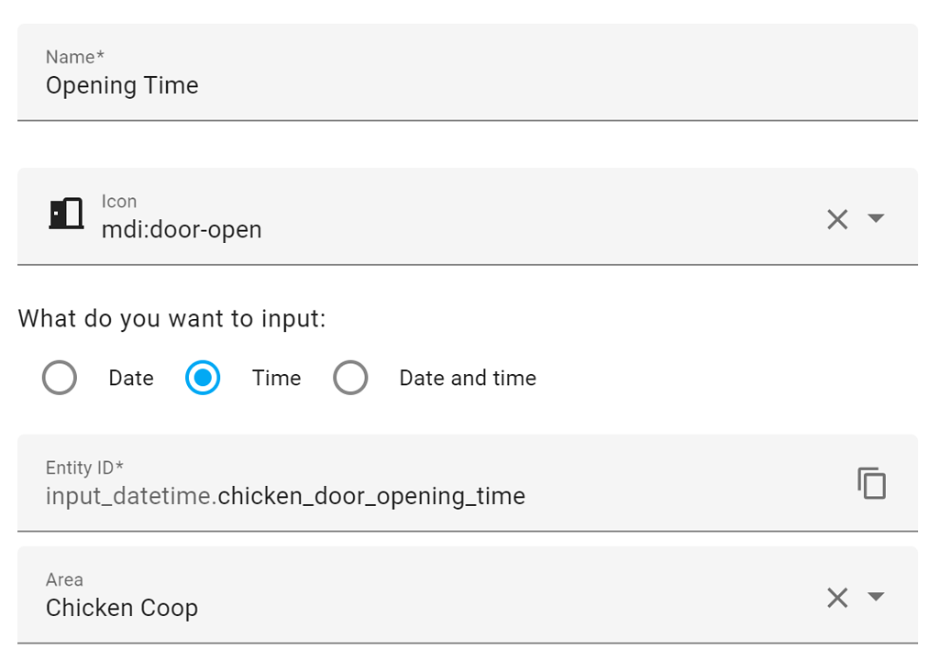939x672 pixels.
Task: Open the icon picker dropdown arrow
Action: 876,218
